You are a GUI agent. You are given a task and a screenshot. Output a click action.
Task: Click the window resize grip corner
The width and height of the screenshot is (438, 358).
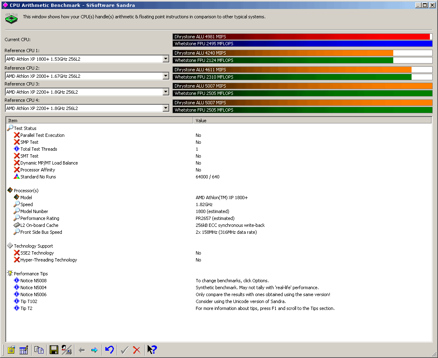(x=434, y=354)
